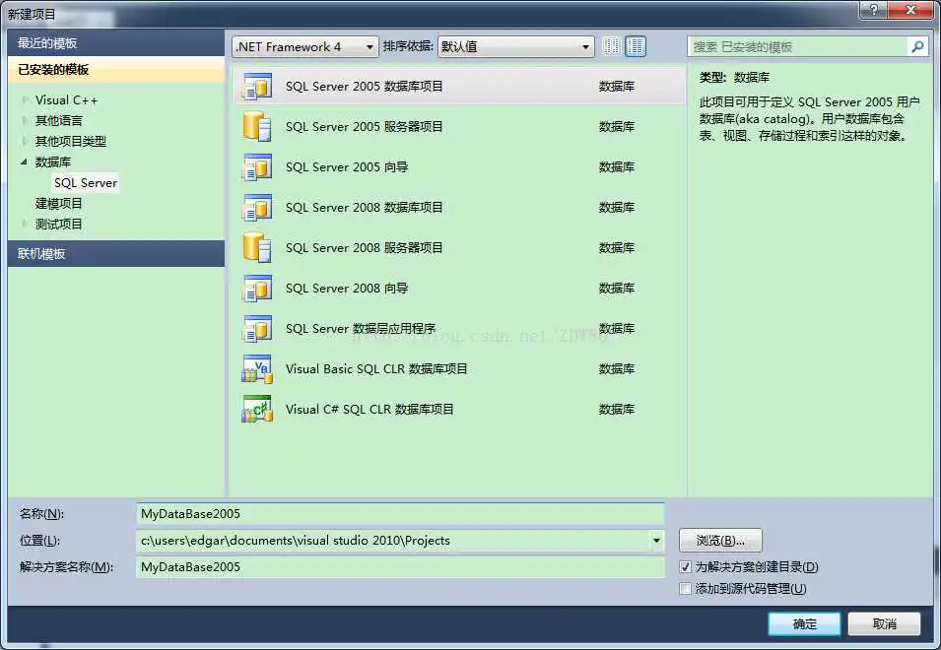The height and width of the screenshot is (650, 941).
Task: Collapse the 数据库 tree node
Action: 24,162
